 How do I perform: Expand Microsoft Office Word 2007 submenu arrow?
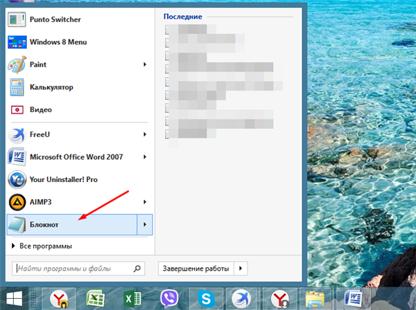click(145, 157)
